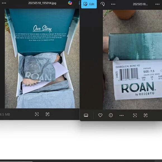Toggle the filmstrip view in right window
Screen dimensions: 162x162
[86, 115]
